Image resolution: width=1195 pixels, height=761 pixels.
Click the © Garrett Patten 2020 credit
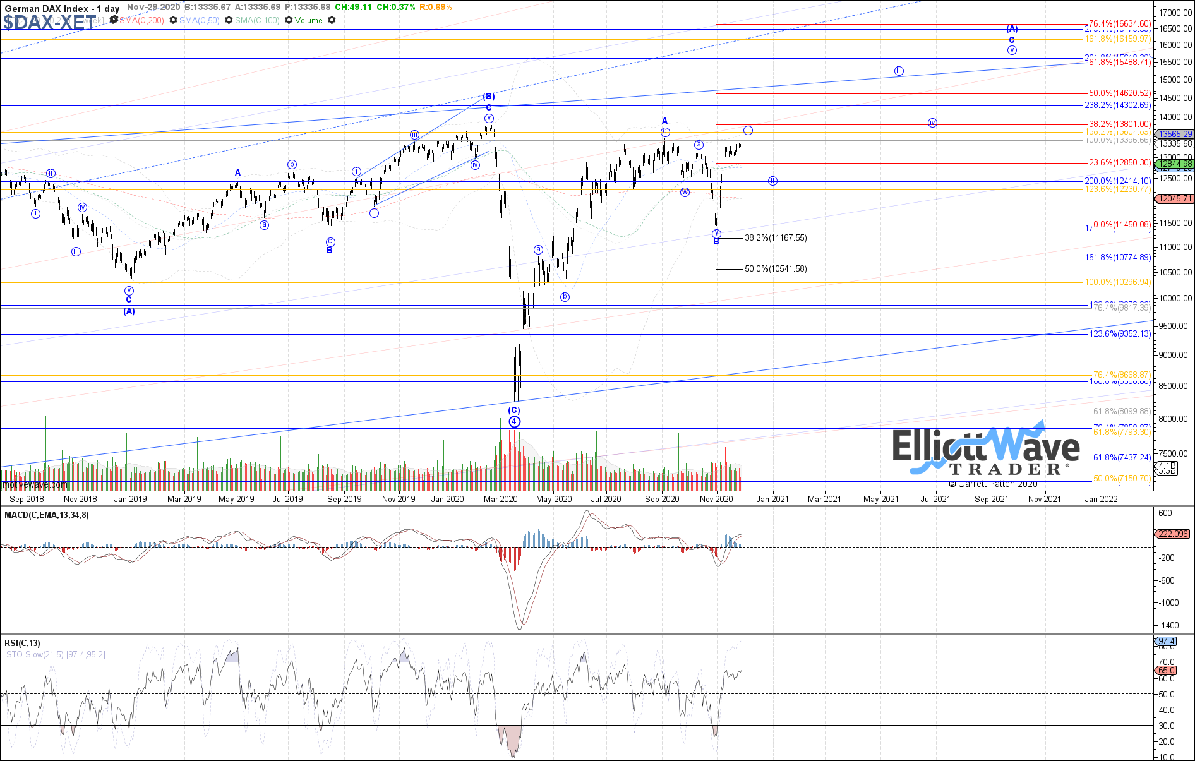(993, 484)
